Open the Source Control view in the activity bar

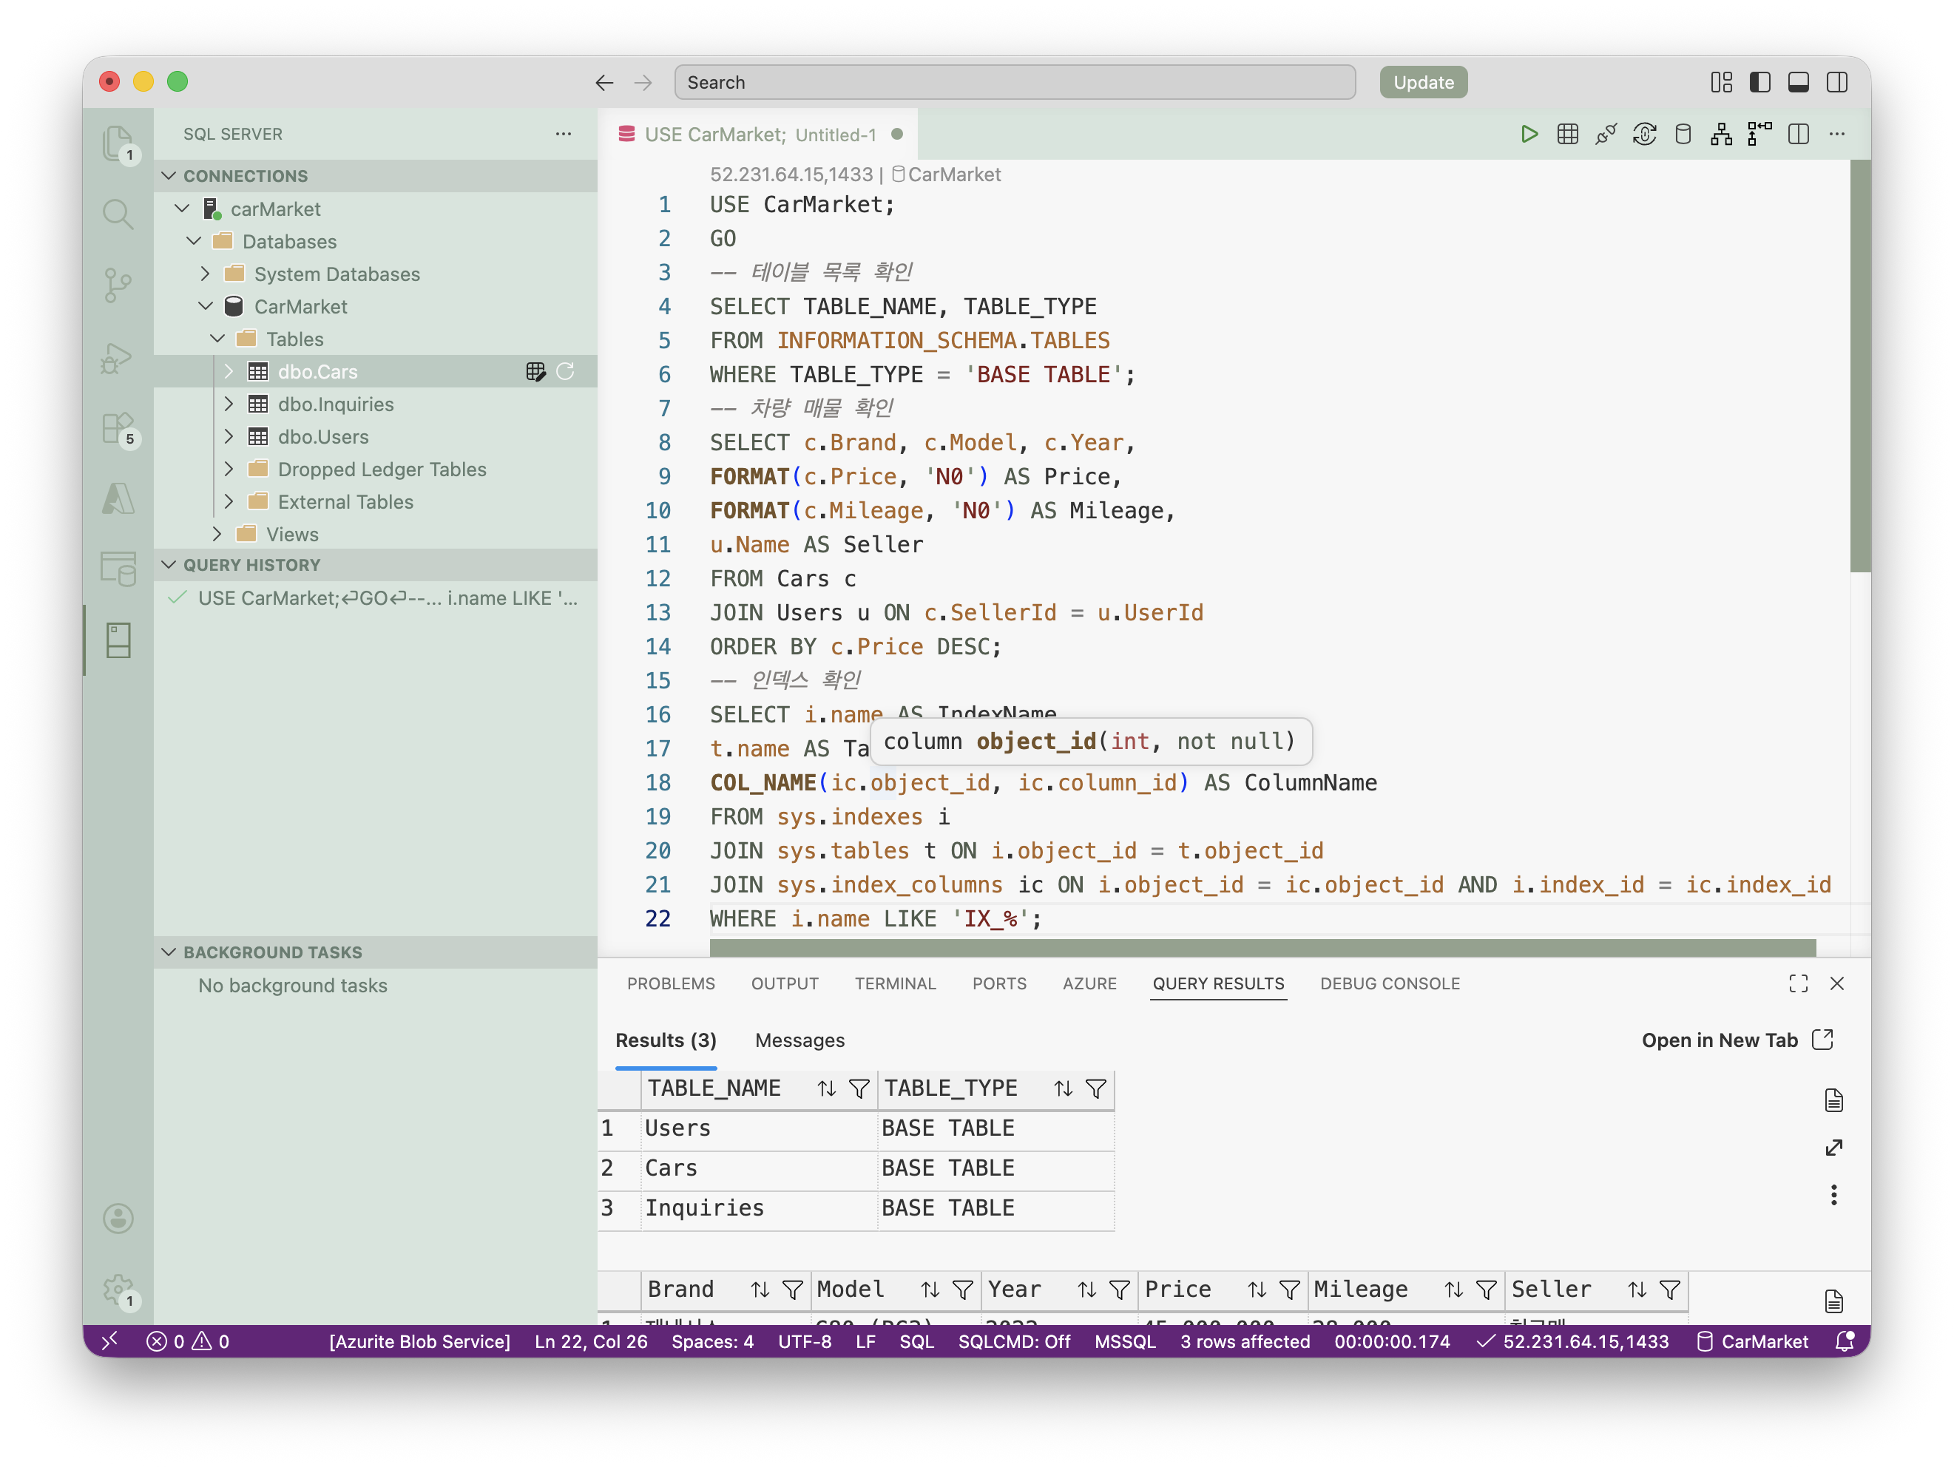[x=118, y=285]
